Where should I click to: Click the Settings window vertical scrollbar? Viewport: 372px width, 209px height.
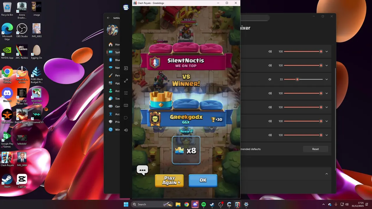click(x=335, y=119)
